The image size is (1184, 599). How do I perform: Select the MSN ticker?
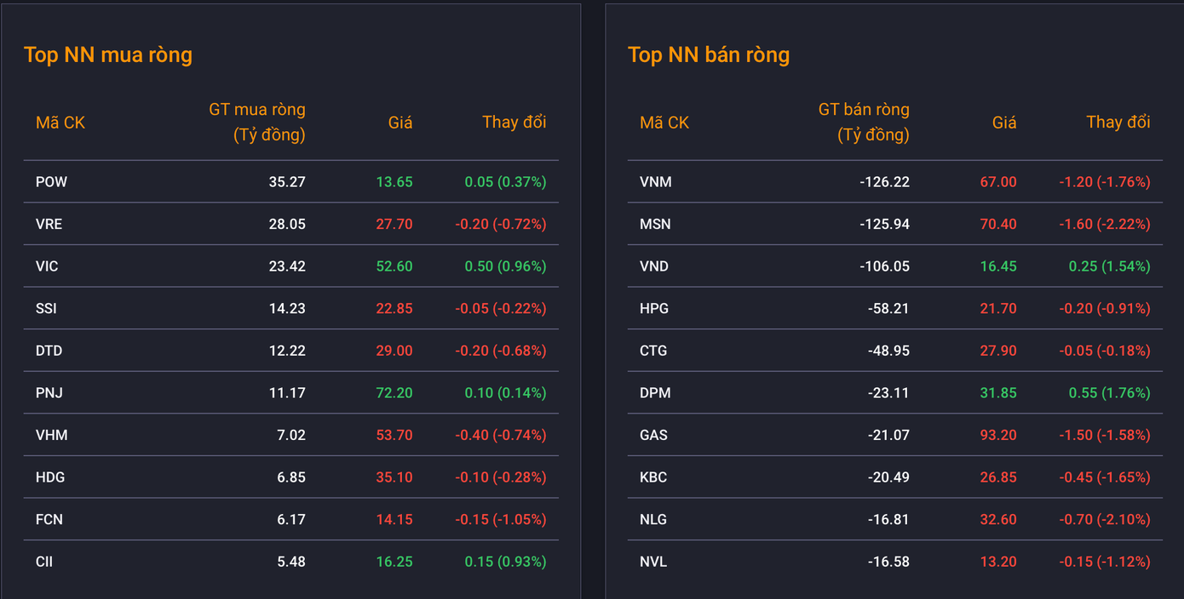655,225
